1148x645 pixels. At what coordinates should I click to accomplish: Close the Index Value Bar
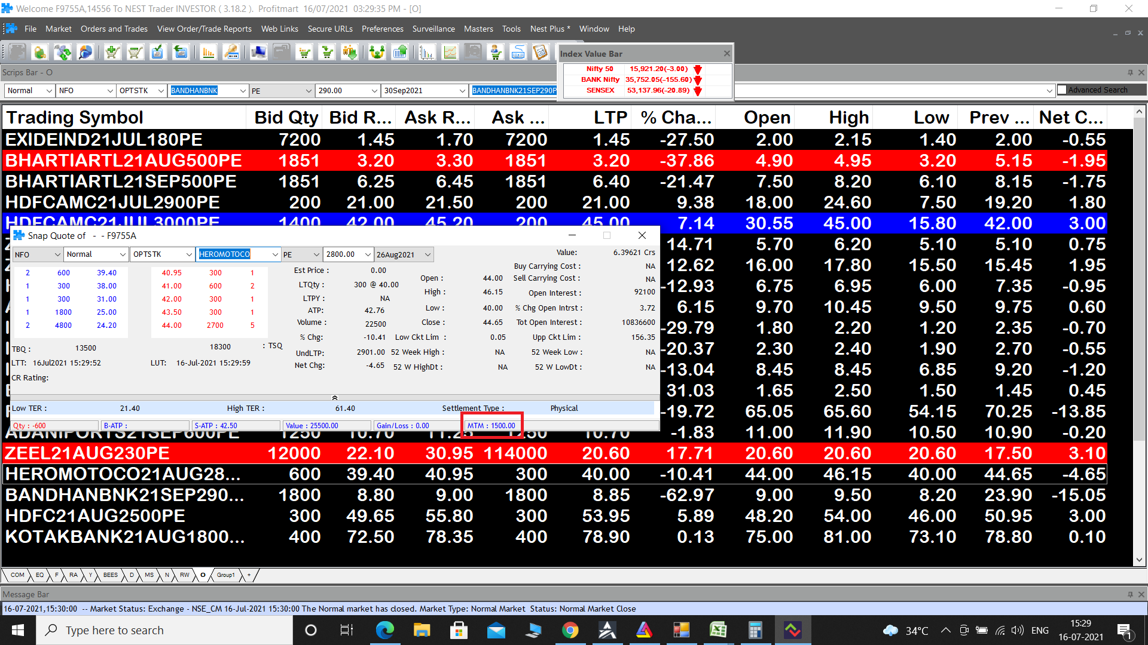(726, 53)
